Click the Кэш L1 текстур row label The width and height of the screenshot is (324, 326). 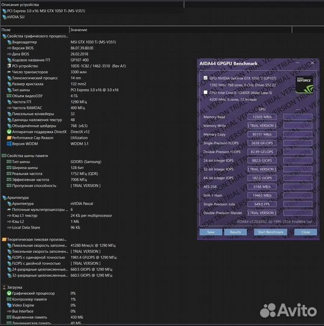(25, 216)
